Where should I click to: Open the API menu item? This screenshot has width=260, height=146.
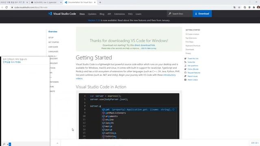109,14
